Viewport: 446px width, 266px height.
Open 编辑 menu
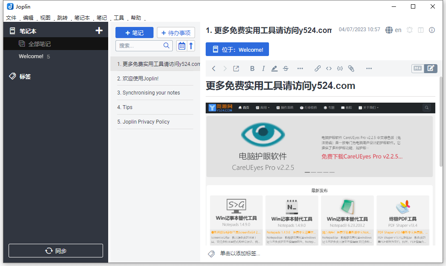(x=28, y=18)
